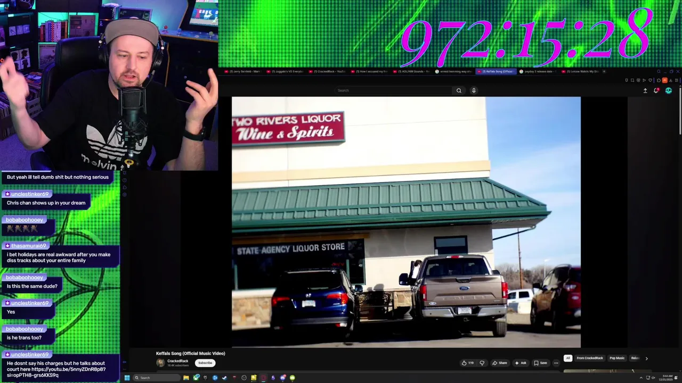Switch to ernest hemming way tab
Image resolution: width=682 pixels, height=383 pixels.
click(454, 71)
